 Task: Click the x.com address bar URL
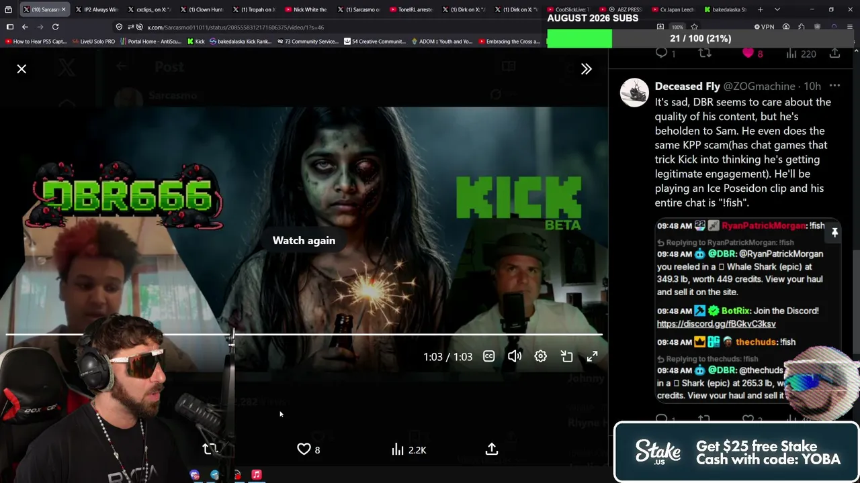236,28
